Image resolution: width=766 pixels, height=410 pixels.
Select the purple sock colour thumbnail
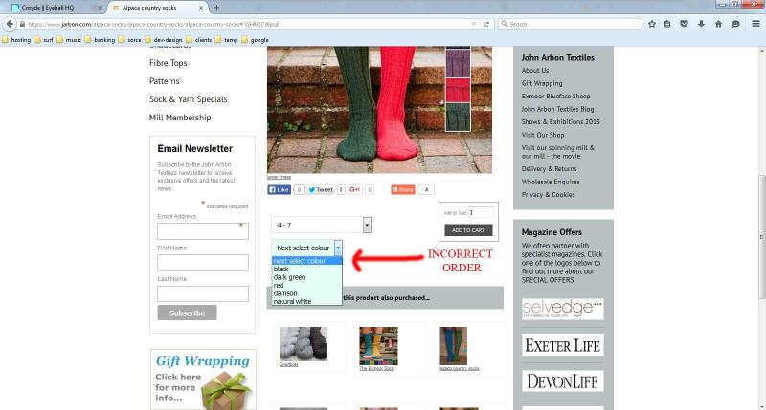coord(458,63)
